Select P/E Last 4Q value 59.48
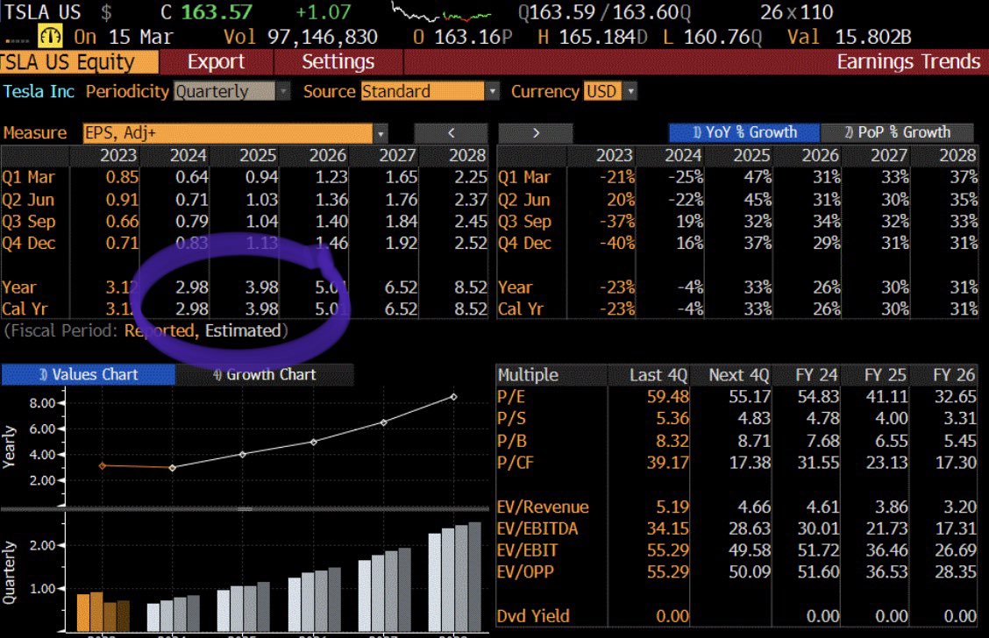Screen dimensions: 989x638 pyautogui.click(x=668, y=396)
